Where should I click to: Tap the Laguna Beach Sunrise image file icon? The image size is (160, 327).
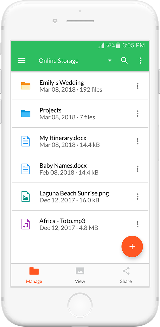coord(26,197)
